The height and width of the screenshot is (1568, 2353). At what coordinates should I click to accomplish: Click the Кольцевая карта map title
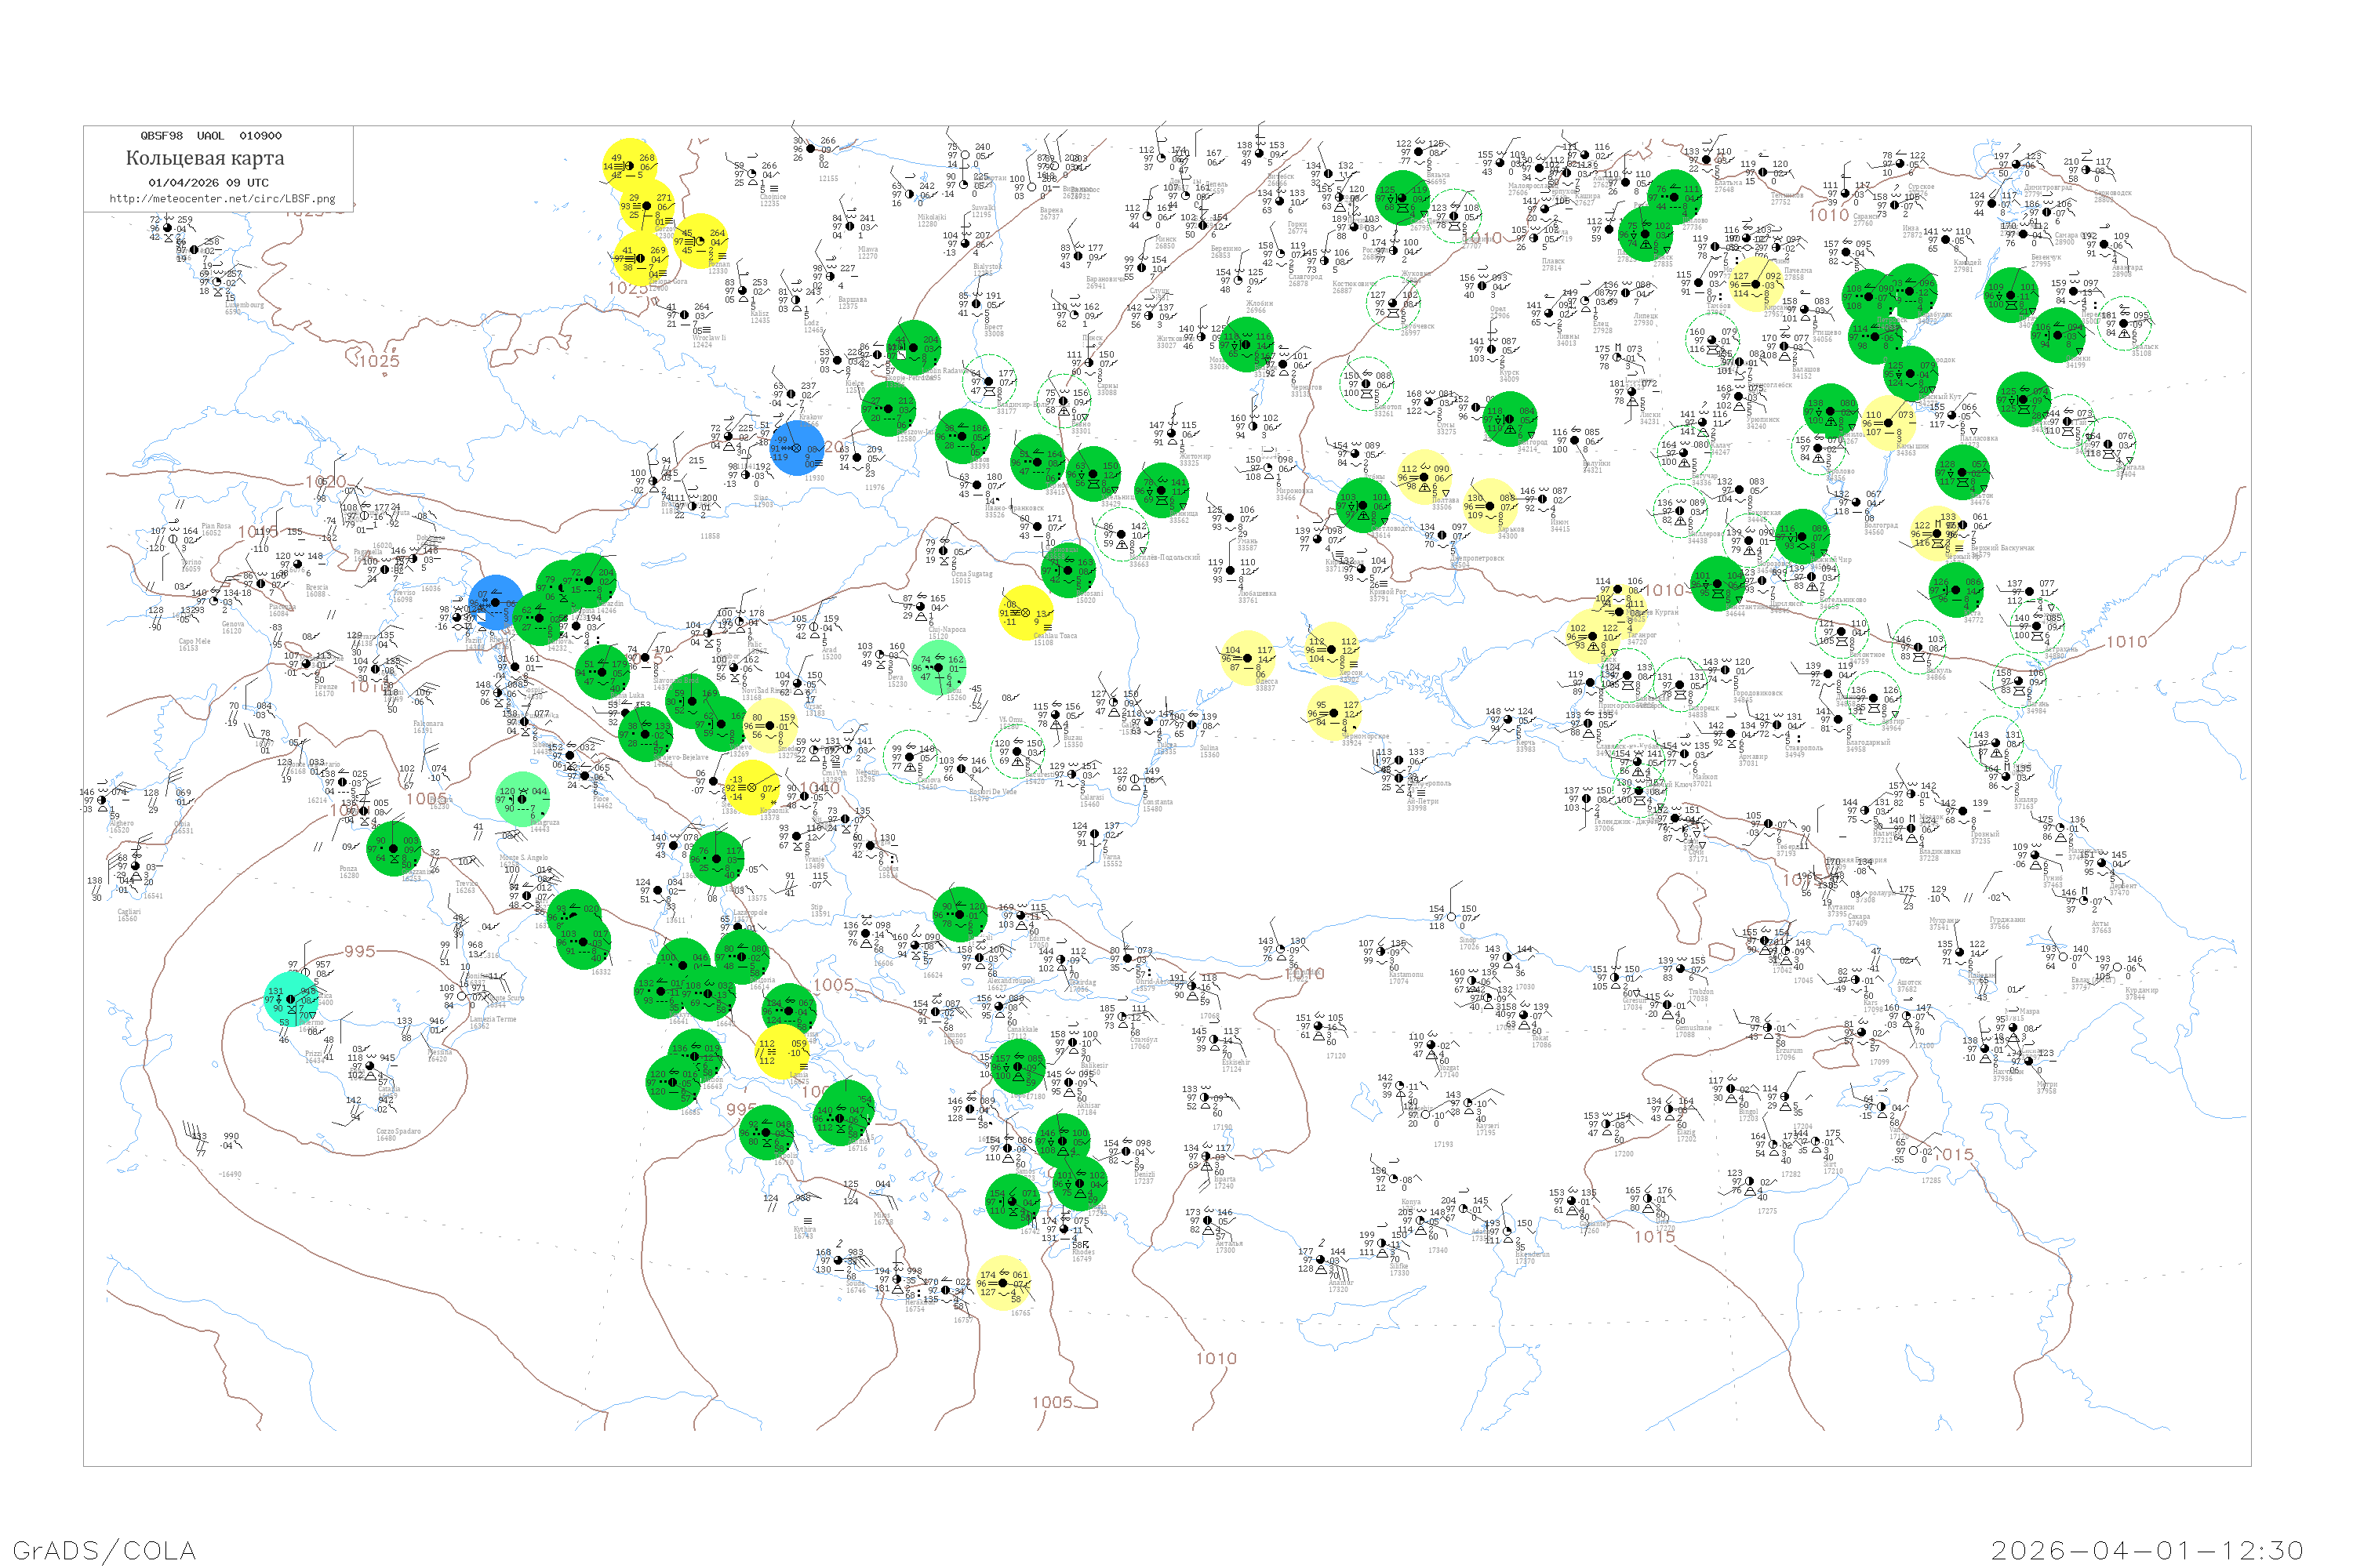tap(205, 158)
